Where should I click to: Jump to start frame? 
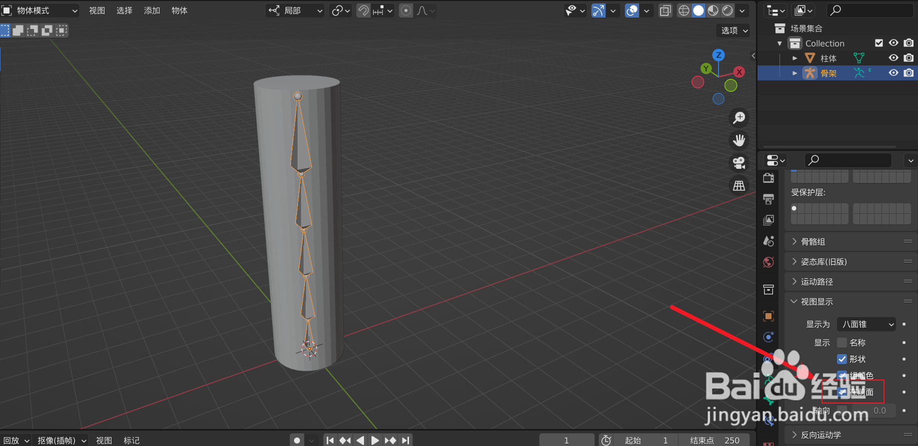coord(329,440)
